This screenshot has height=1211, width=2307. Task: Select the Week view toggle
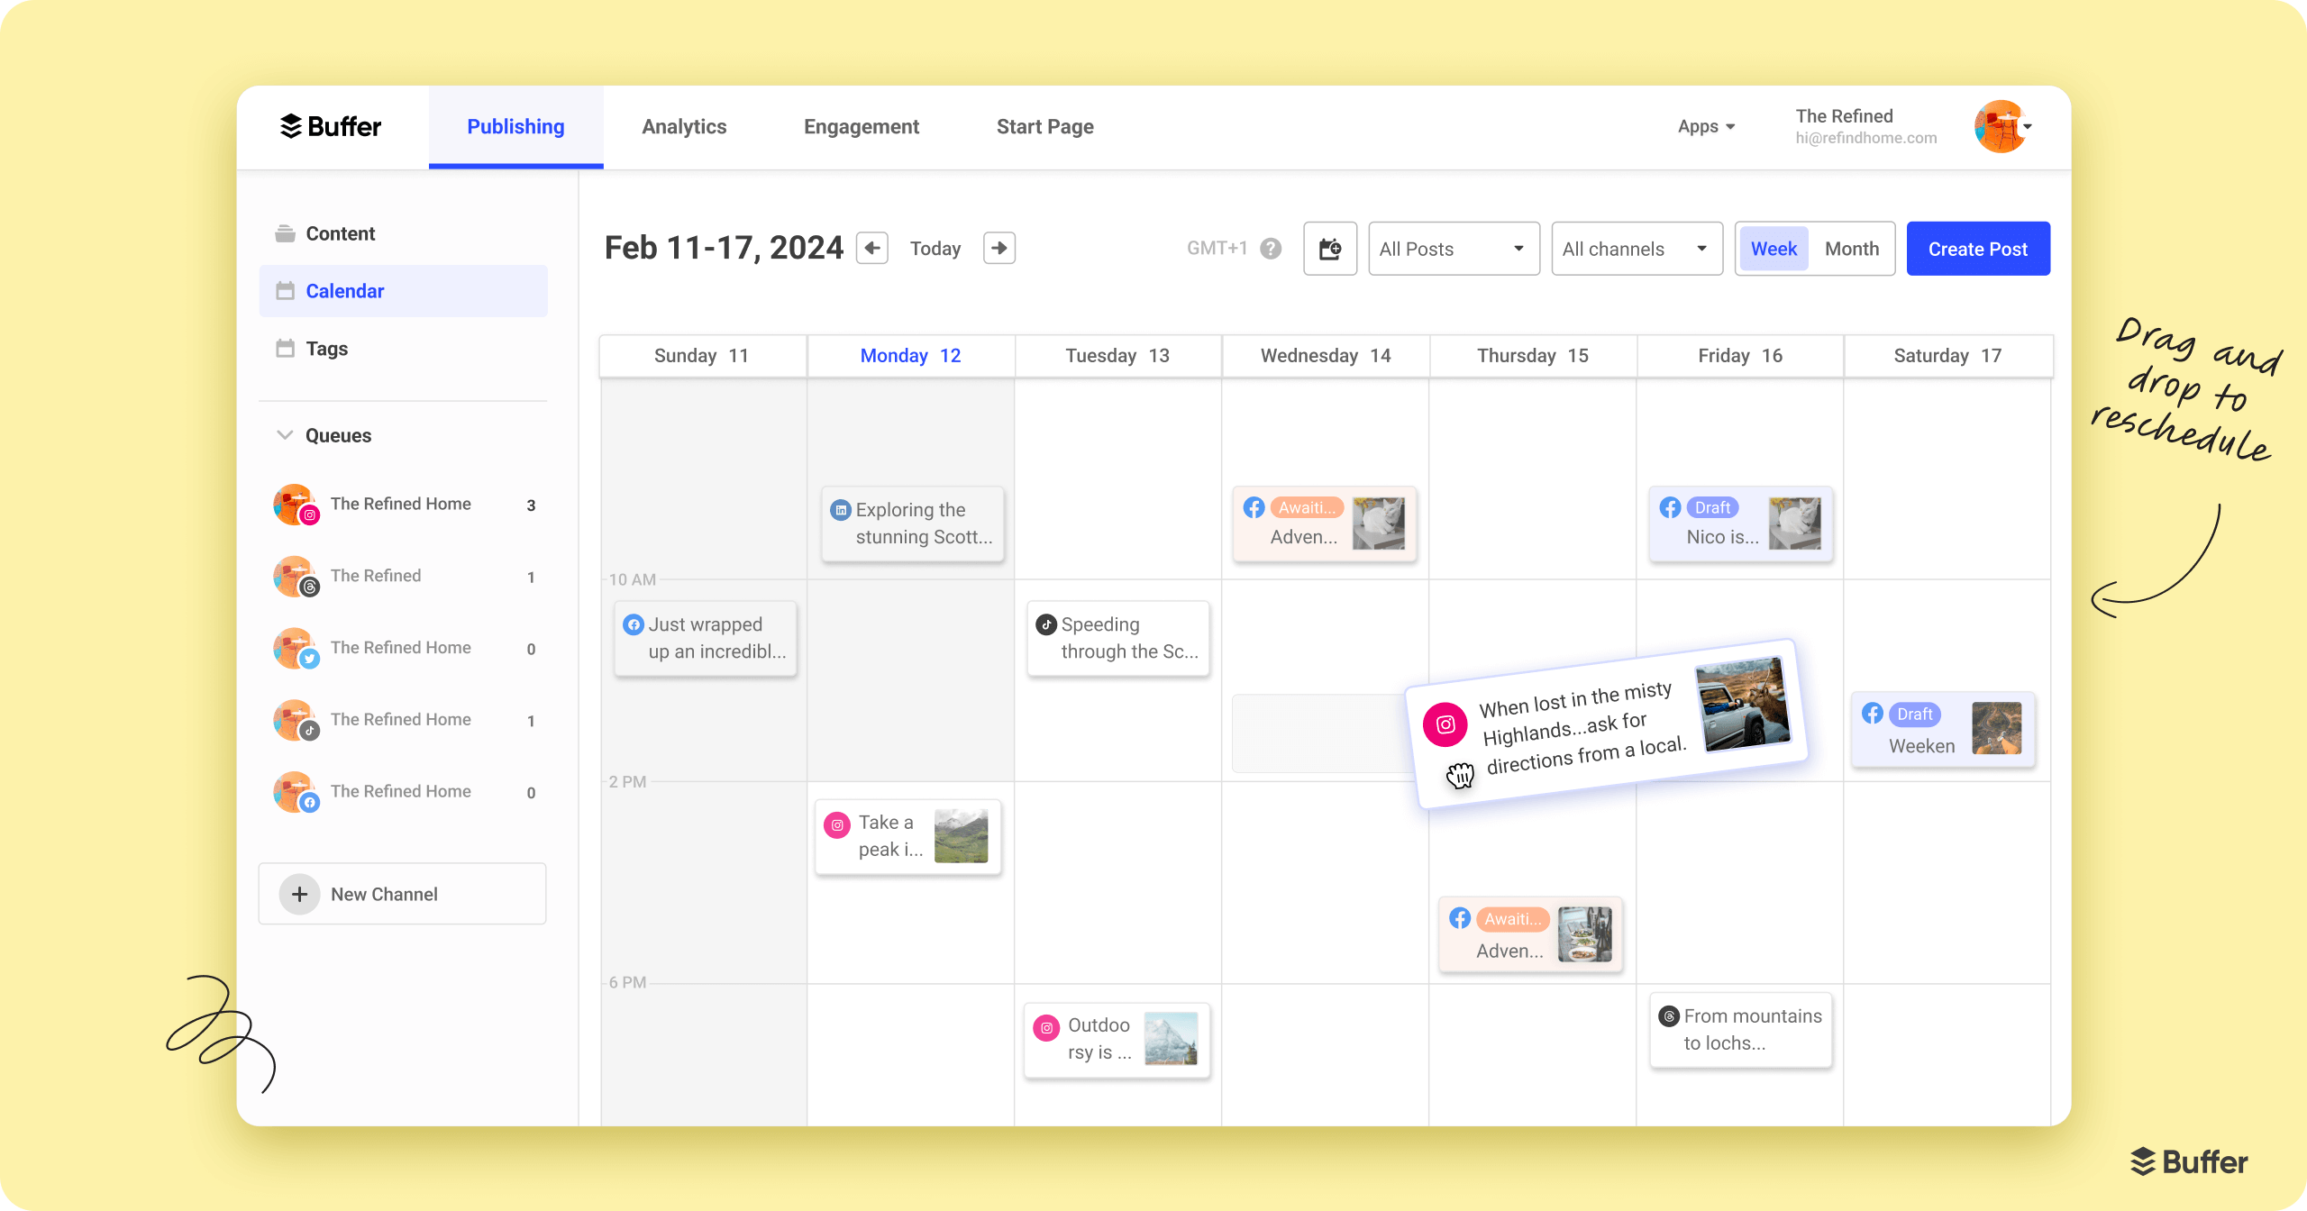tap(1773, 248)
